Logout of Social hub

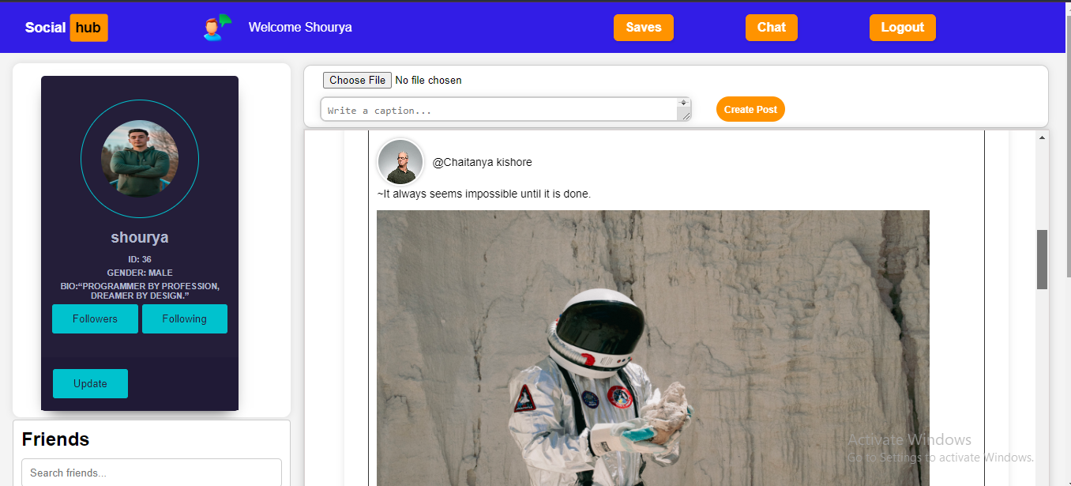[902, 27]
